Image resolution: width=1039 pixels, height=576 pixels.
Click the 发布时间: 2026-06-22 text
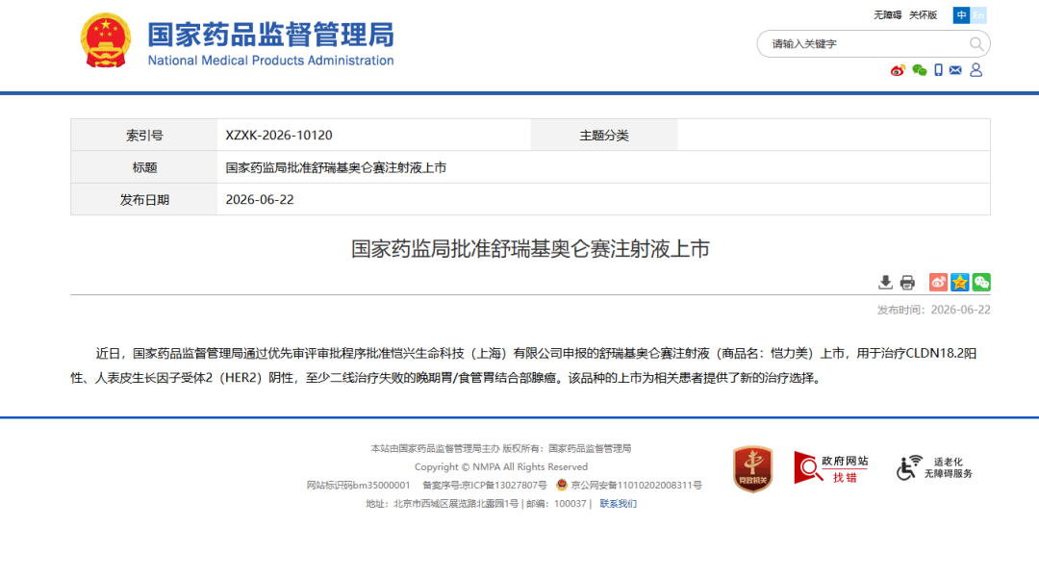point(933,310)
